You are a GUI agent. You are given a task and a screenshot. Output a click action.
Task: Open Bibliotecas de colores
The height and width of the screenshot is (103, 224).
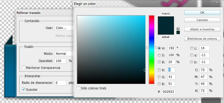click(202, 39)
